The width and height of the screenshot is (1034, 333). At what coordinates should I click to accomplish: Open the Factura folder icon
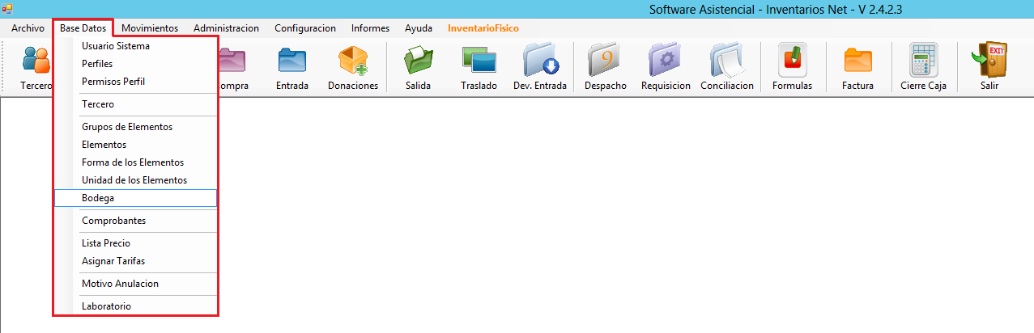coord(857,62)
